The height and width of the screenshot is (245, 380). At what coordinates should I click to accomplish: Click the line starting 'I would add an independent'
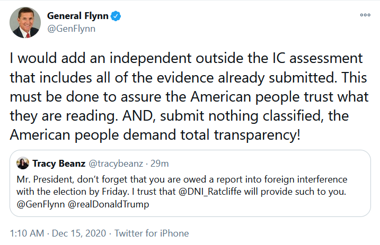(x=186, y=59)
